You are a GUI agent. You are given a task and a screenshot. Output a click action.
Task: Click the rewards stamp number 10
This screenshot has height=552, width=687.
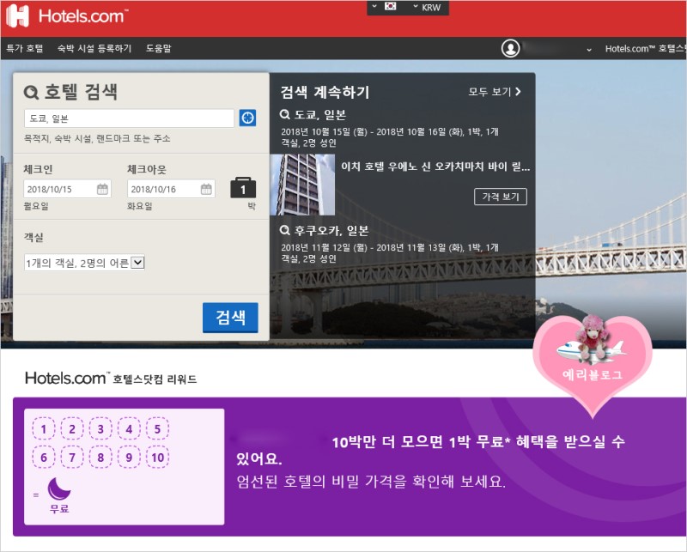coord(157,458)
